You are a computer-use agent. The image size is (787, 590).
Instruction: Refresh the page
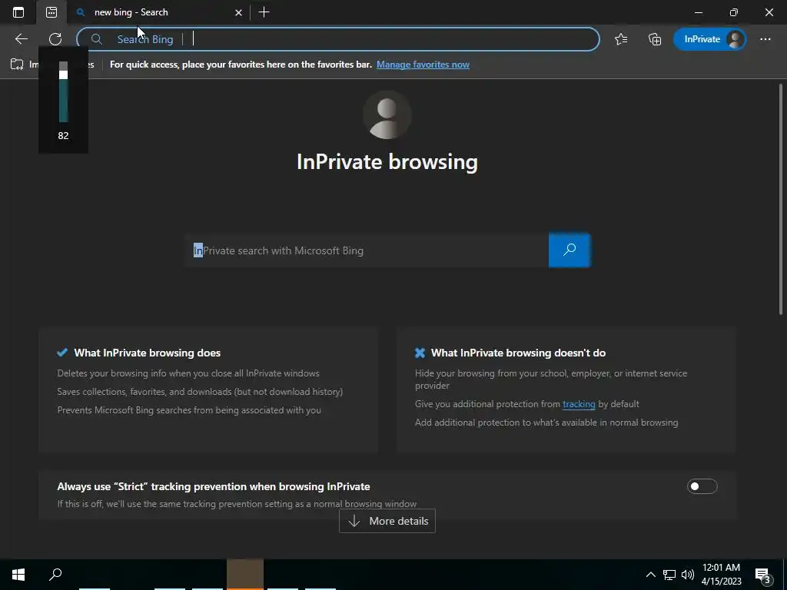[x=55, y=39]
